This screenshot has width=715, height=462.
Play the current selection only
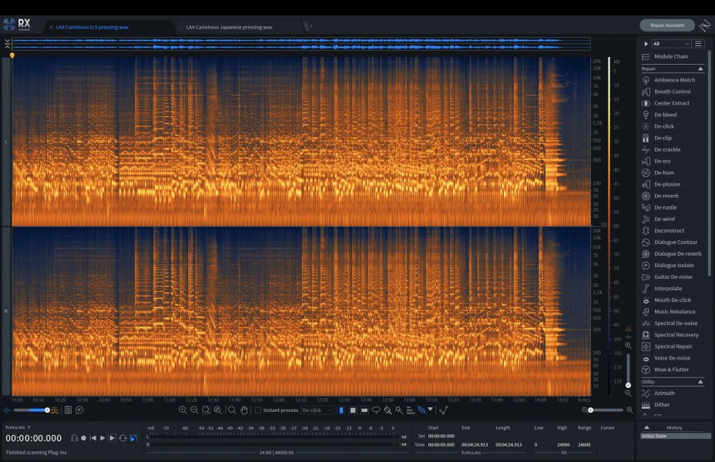112,438
